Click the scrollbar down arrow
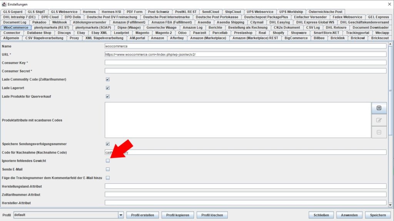 click(390, 205)
